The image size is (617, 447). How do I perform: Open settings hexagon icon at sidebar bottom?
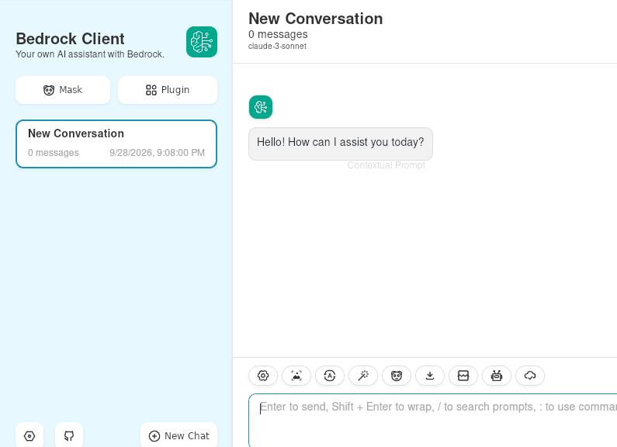click(29, 435)
